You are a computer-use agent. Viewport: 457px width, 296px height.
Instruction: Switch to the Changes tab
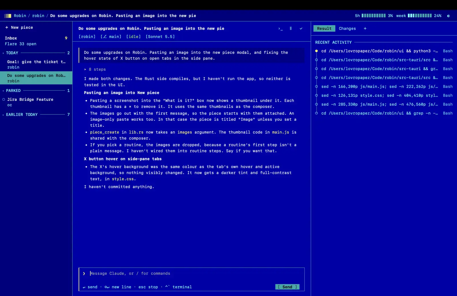click(x=347, y=28)
